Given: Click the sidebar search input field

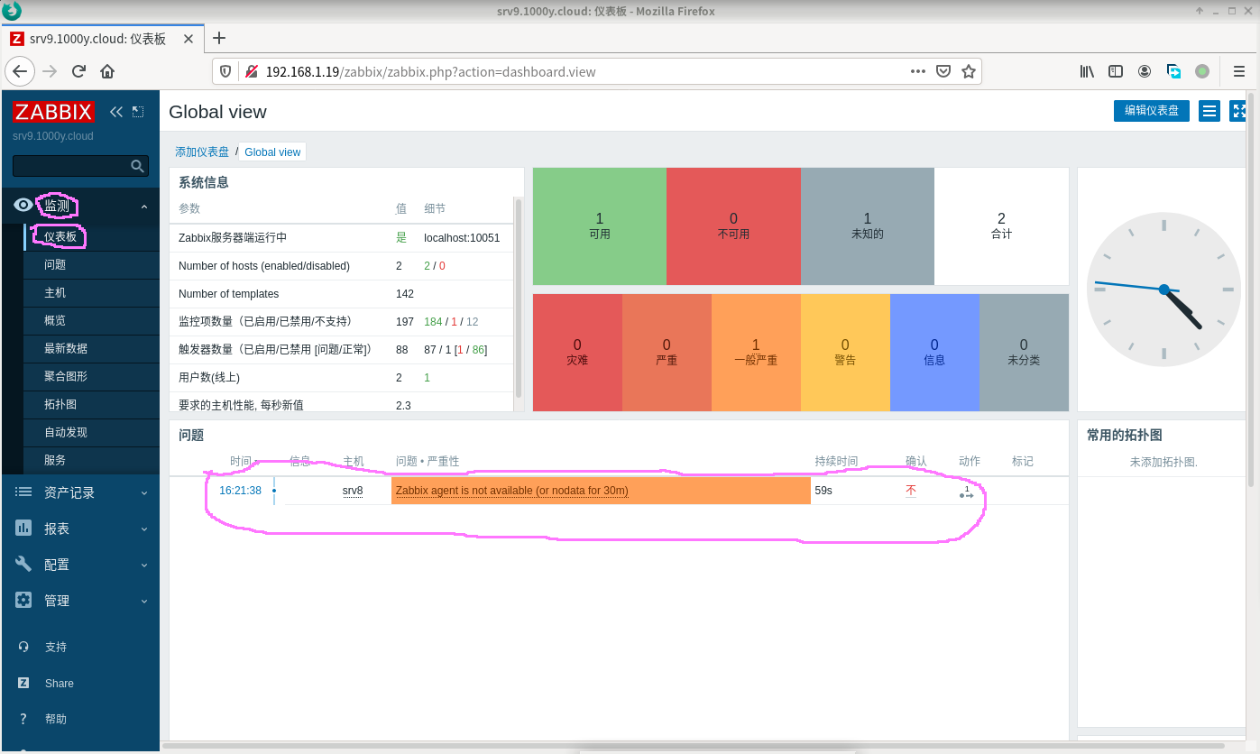Looking at the screenshot, I should point(71,166).
